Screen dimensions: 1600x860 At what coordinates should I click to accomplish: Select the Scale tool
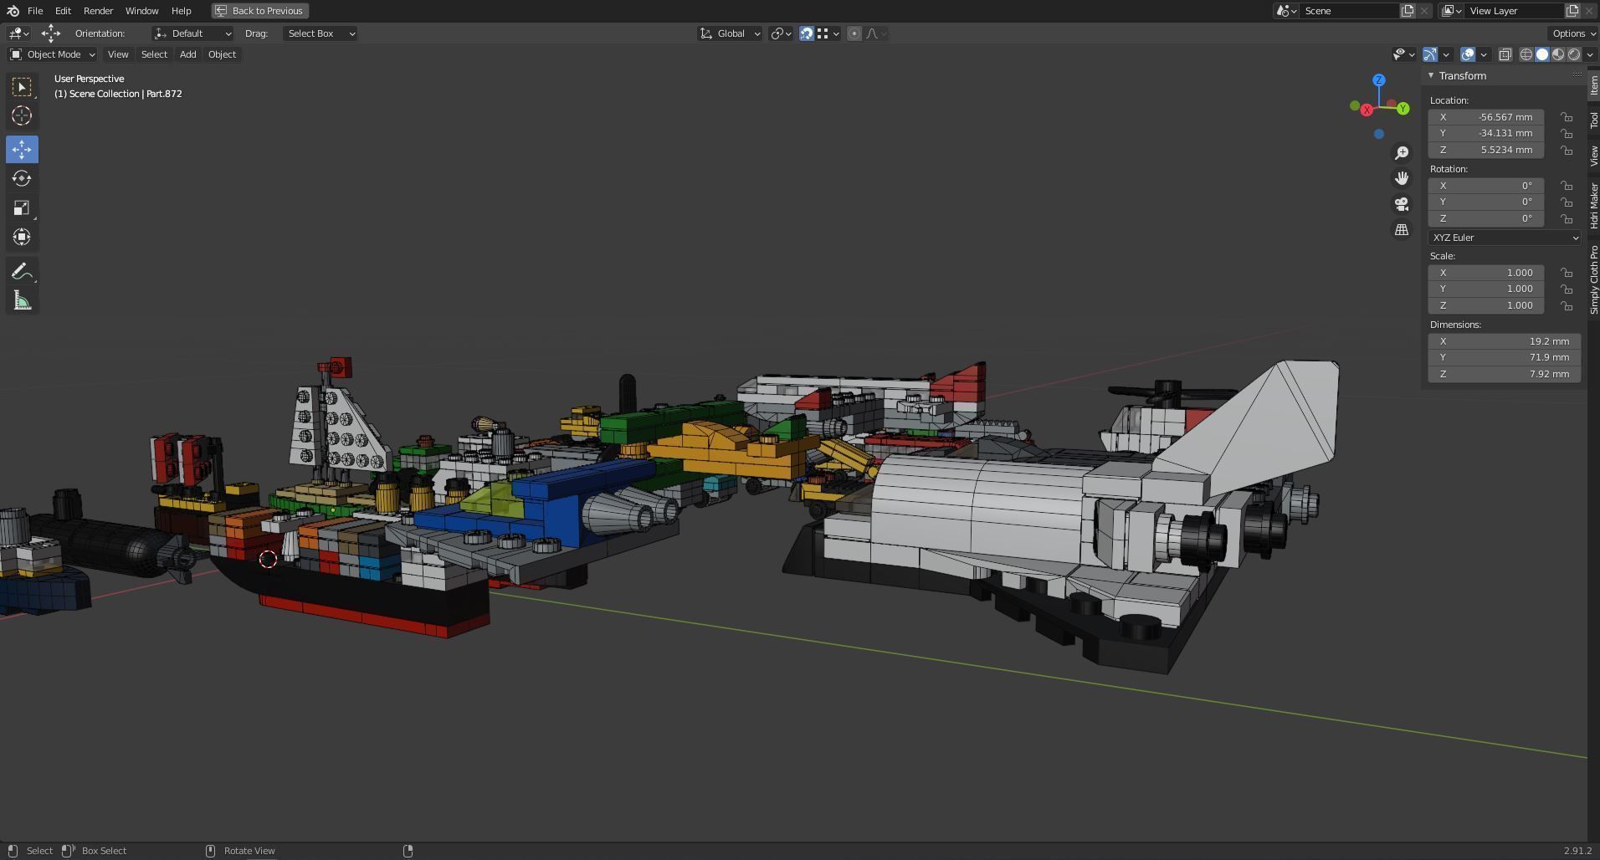[x=22, y=208]
